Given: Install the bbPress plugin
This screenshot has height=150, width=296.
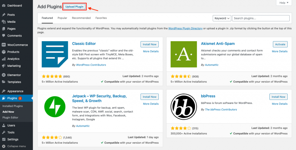Looking at the screenshot, I should [x=278, y=97].
